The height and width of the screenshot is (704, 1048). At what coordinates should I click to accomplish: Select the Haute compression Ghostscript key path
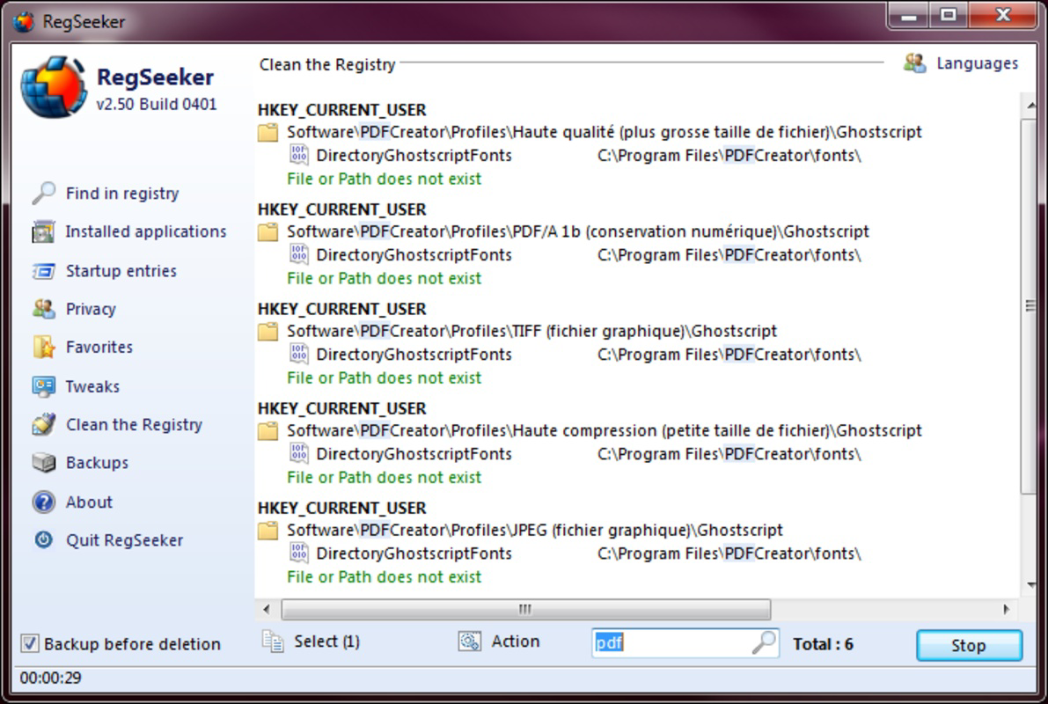point(605,431)
